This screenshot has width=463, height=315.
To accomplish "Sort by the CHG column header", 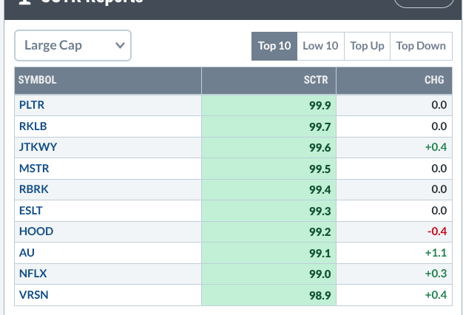I will click(x=434, y=80).
